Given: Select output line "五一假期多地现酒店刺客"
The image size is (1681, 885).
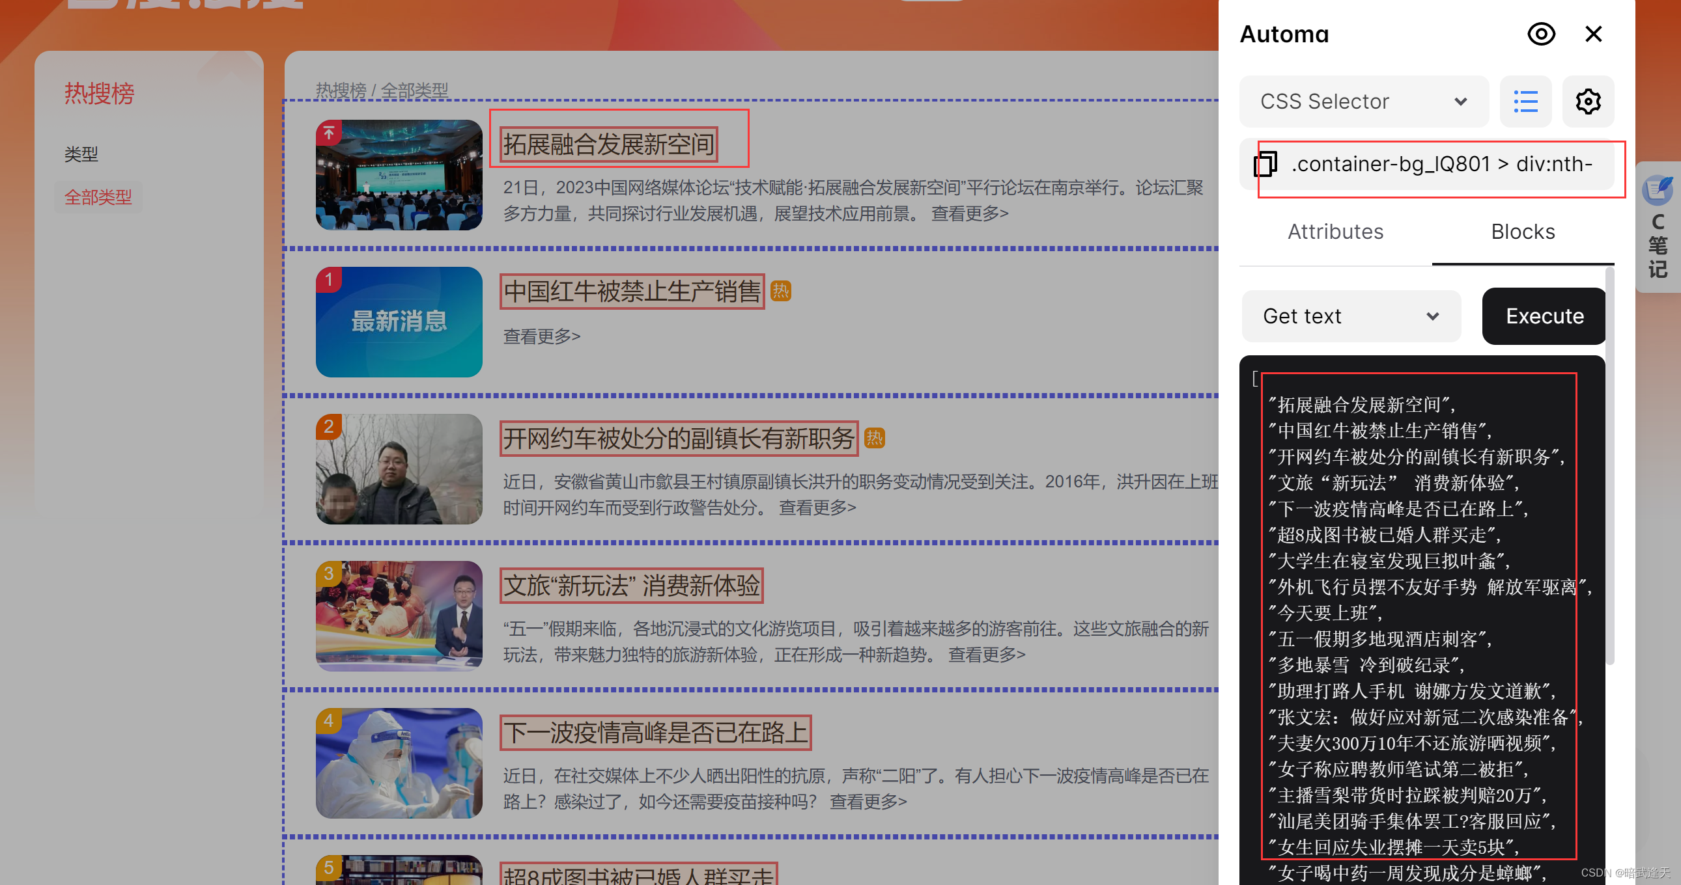Looking at the screenshot, I should pyautogui.click(x=1379, y=639).
